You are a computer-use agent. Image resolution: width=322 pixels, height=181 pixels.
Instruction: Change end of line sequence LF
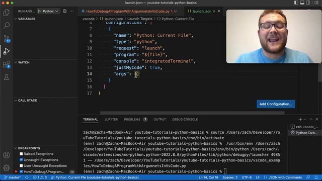pyautogui.click(x=258, y=177)
